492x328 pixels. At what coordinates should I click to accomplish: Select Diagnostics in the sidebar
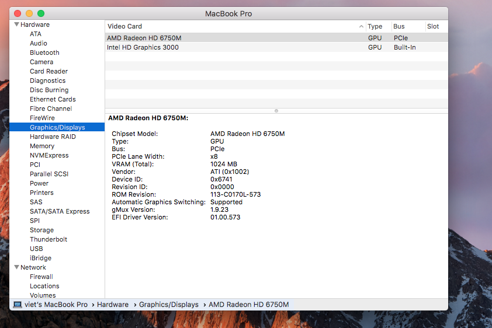(48, 81)
